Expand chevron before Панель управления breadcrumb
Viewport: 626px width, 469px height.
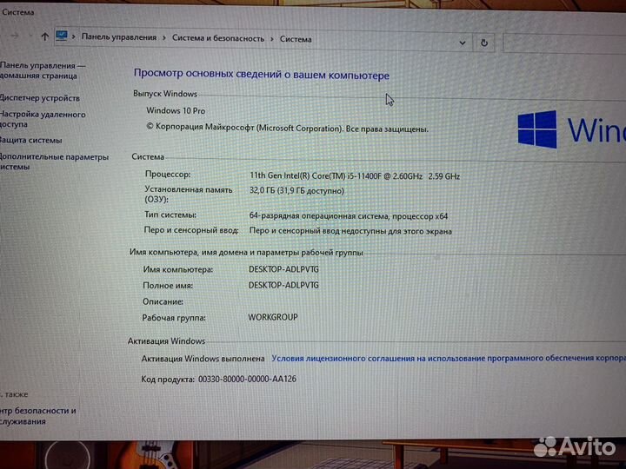(x=74, y=36)
